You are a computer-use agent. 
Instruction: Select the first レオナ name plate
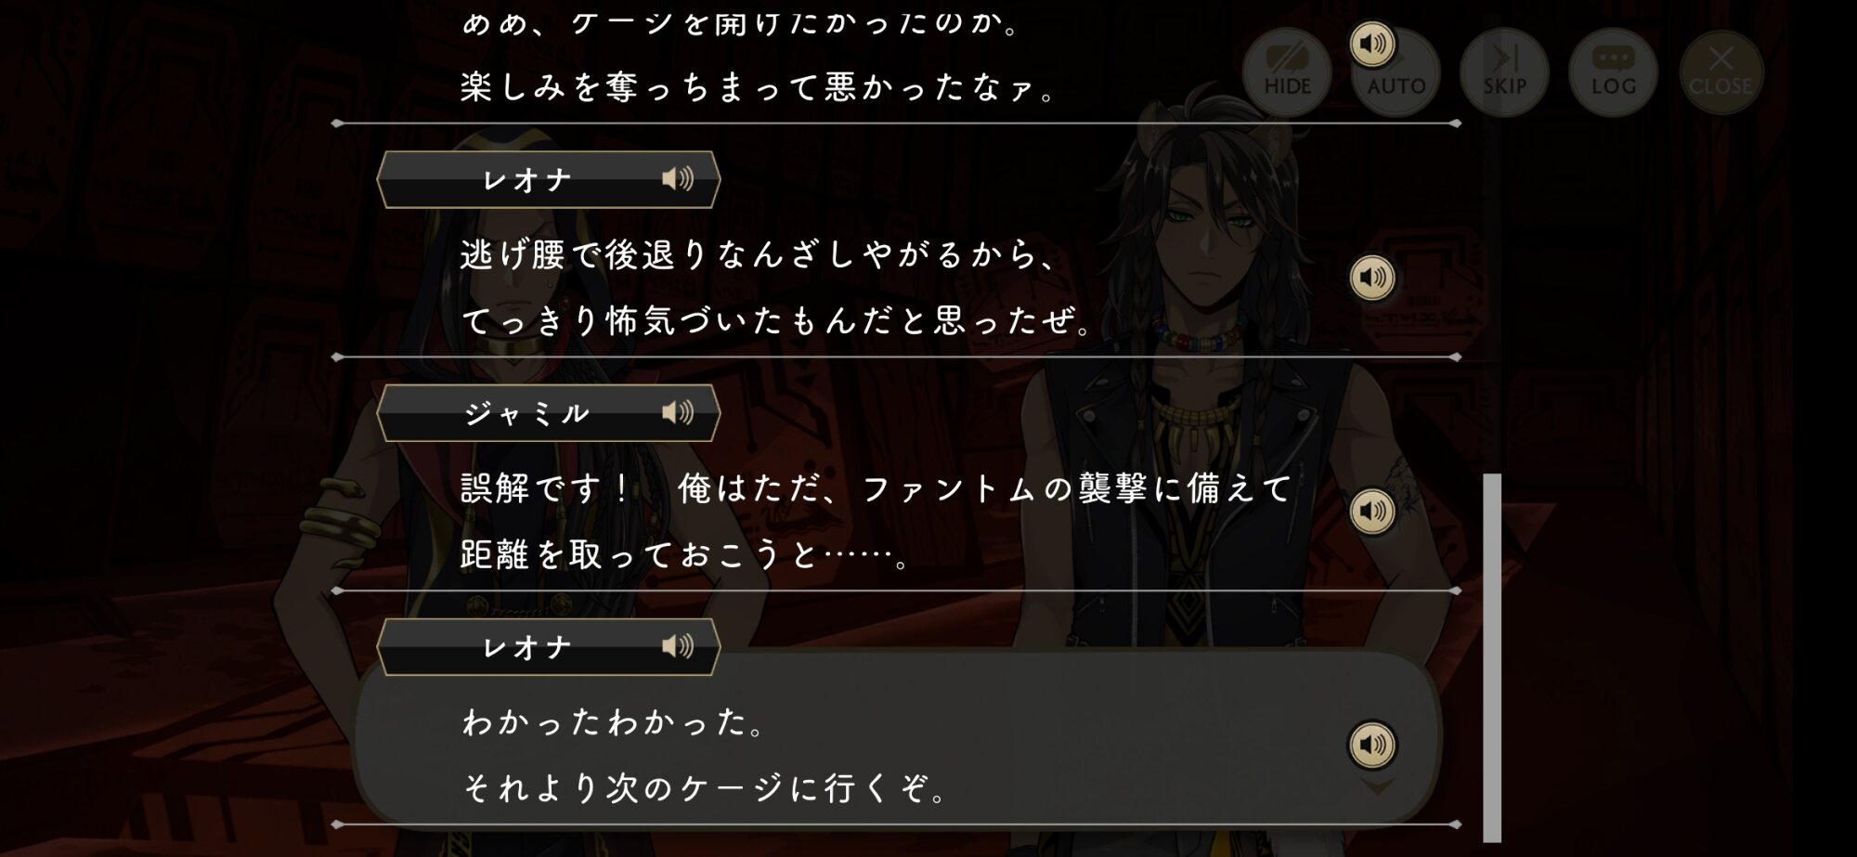click(x=548, y=179)
